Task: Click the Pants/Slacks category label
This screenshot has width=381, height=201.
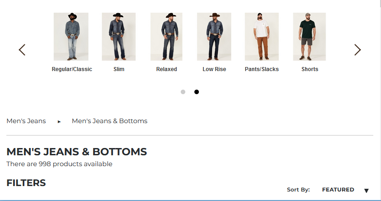Action: [x=262, y=69]
